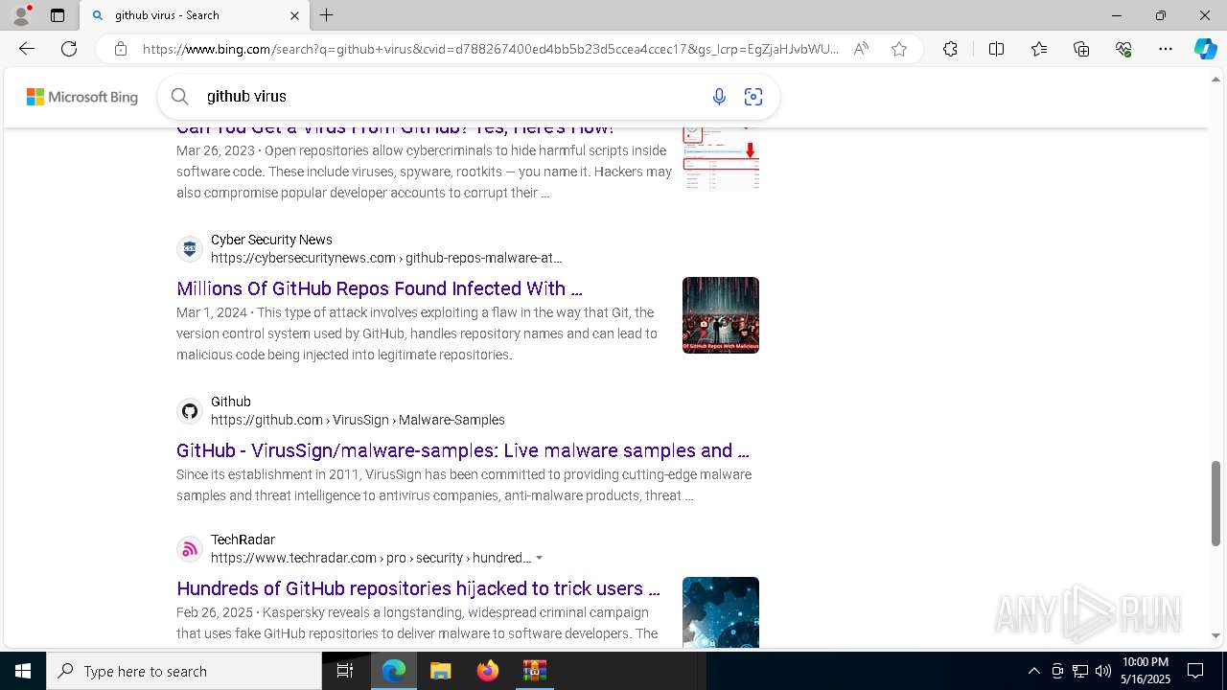
Task: Click the TechRadar source name
Action: 243,540
